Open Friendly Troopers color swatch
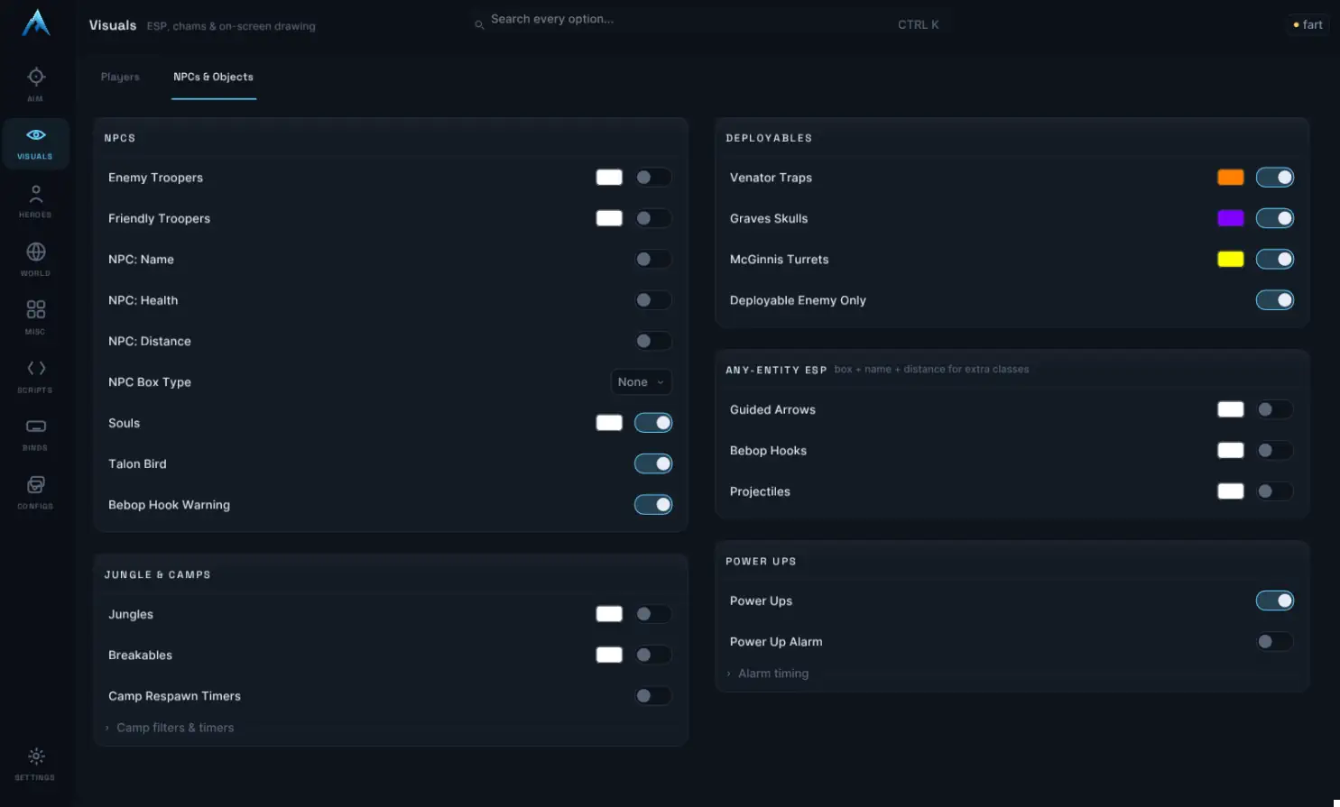Viewport: 1340px width, 807px height. [609, 218]
